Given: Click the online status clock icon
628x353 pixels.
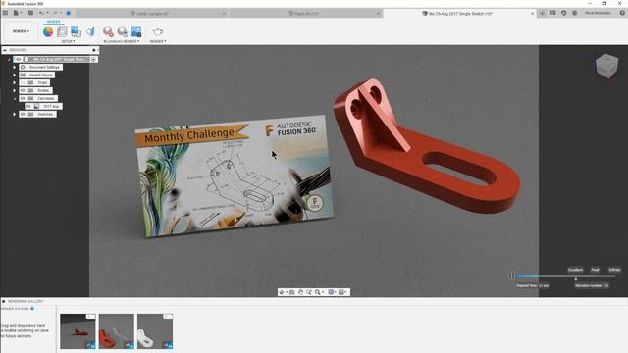Looking at the screenshot, I should tap(574, 13).
